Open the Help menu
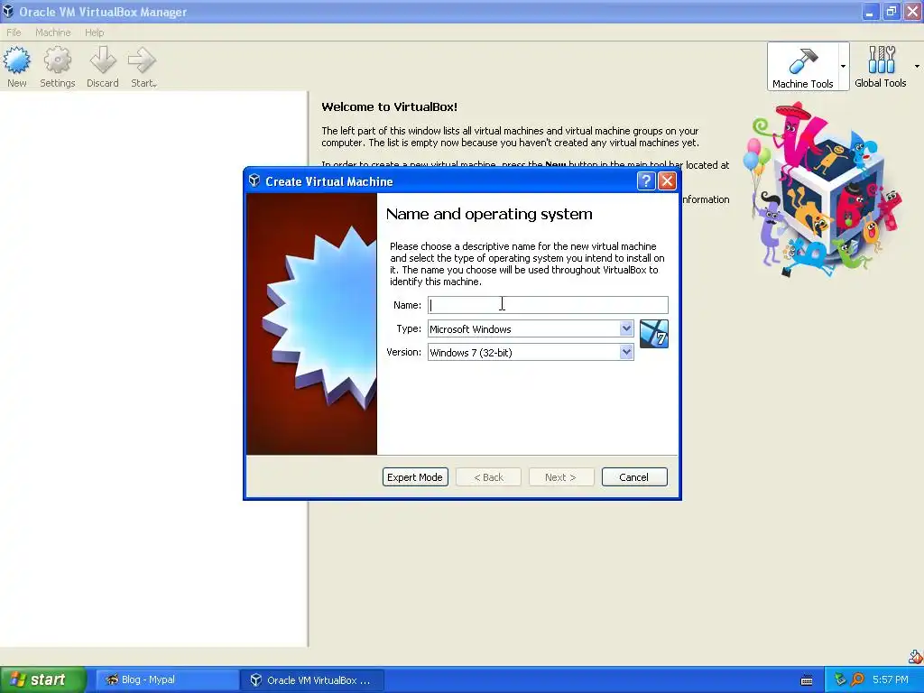This screenshot has height=693, width=924. 94,32
